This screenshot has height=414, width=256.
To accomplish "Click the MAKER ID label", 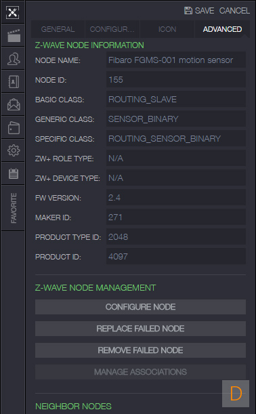I will point(54,218).
